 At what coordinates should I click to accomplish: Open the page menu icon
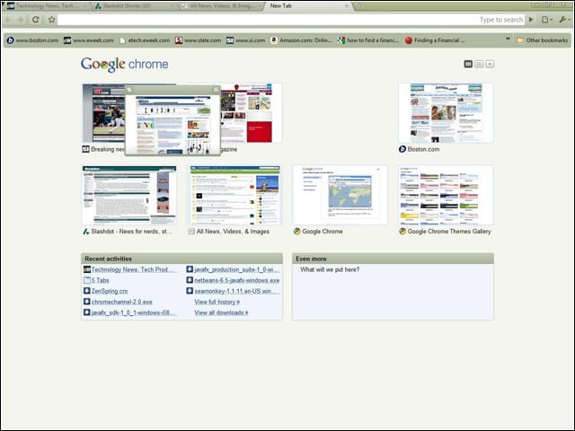coord(547,20)
